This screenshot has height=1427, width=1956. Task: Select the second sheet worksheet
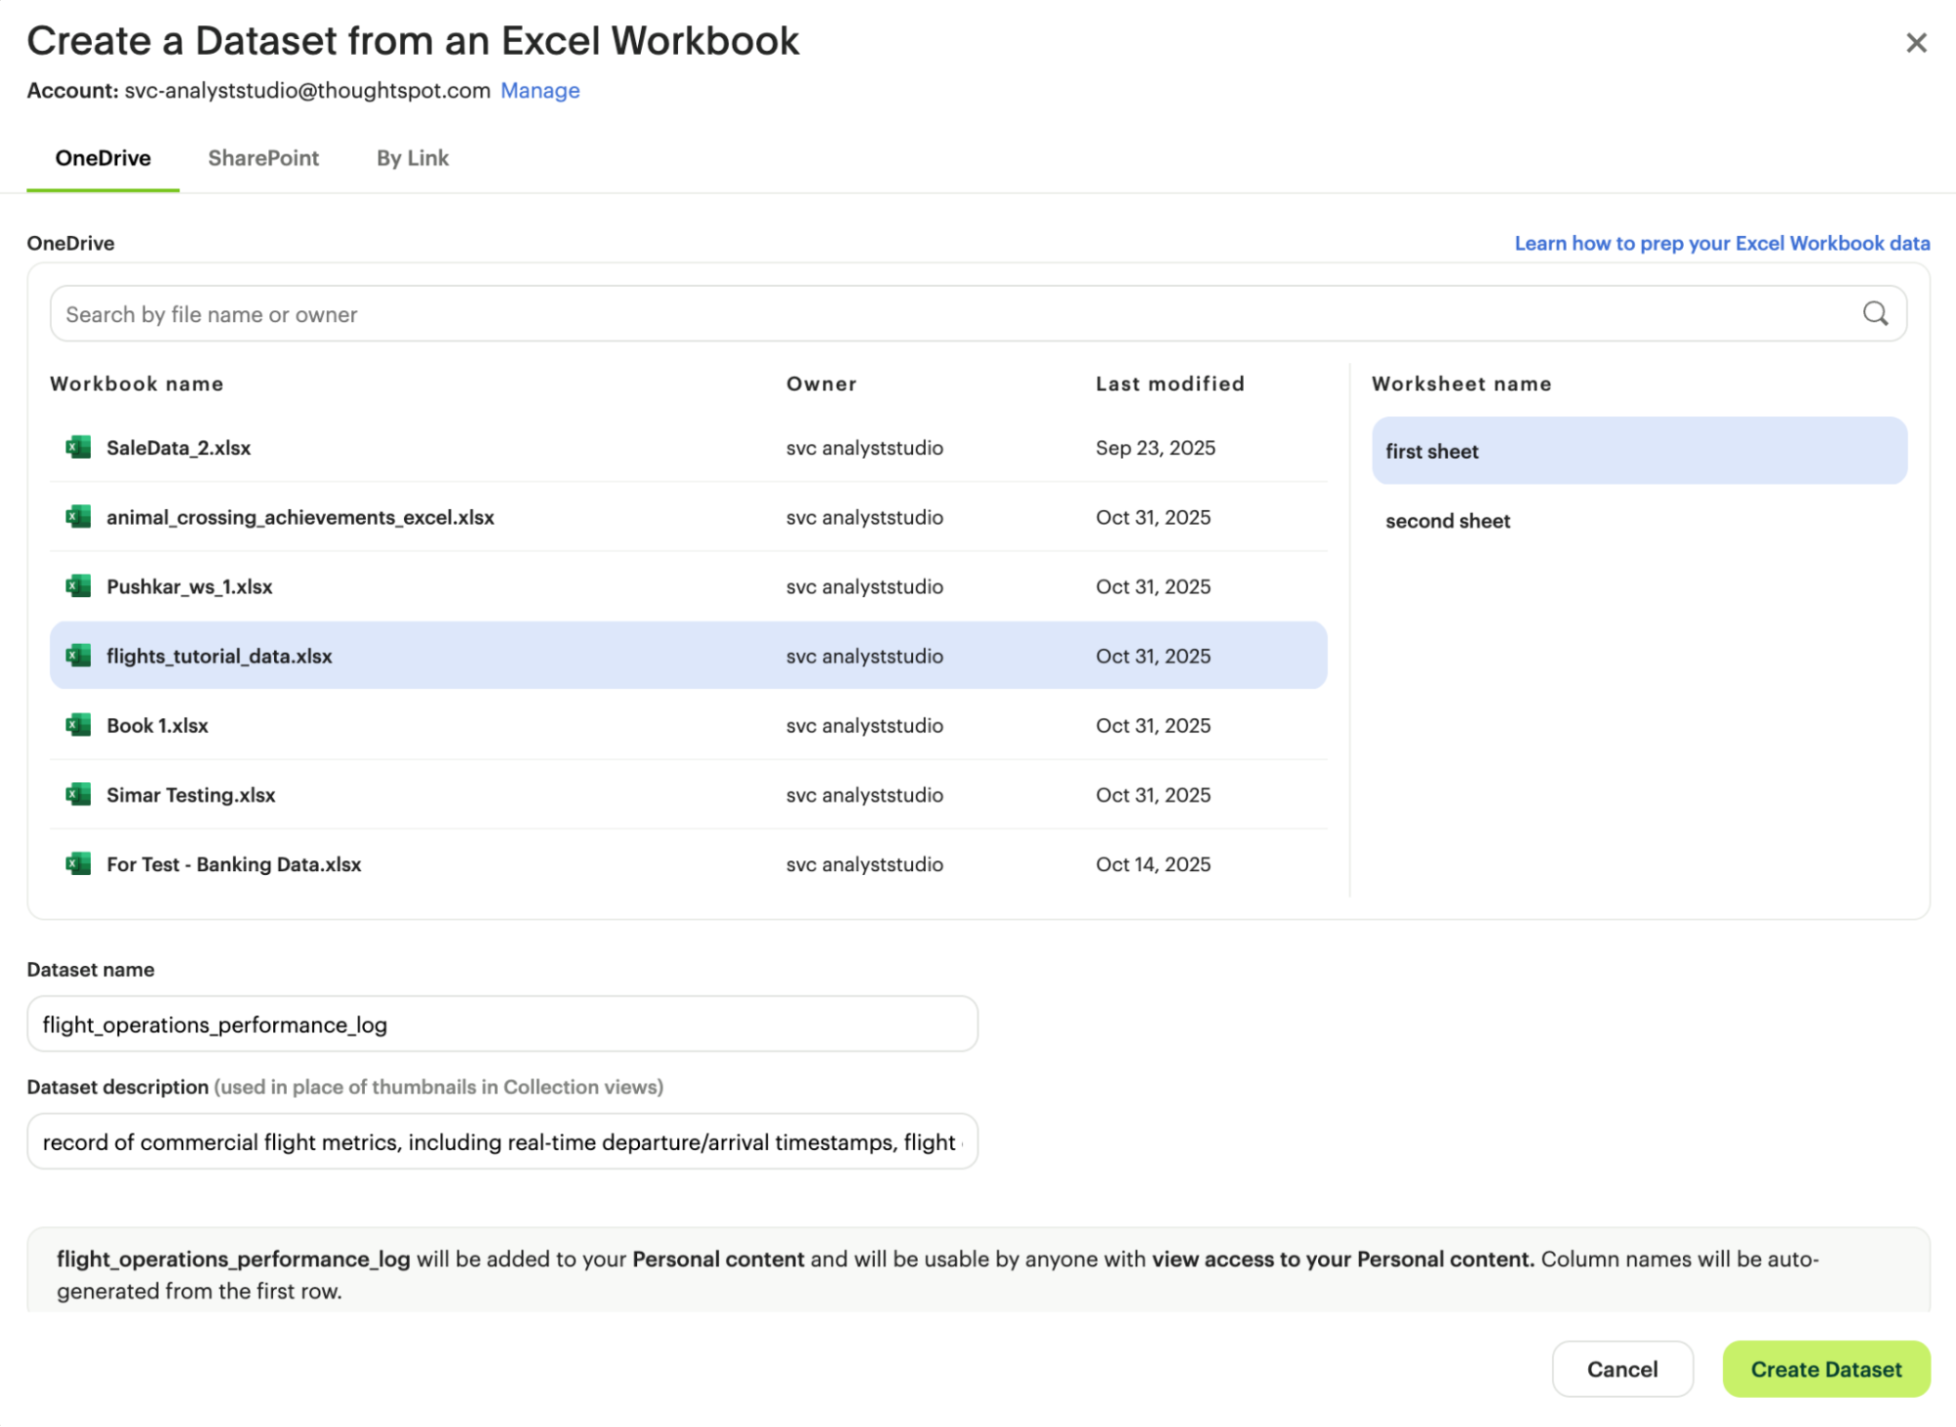tap(1447, 521)
